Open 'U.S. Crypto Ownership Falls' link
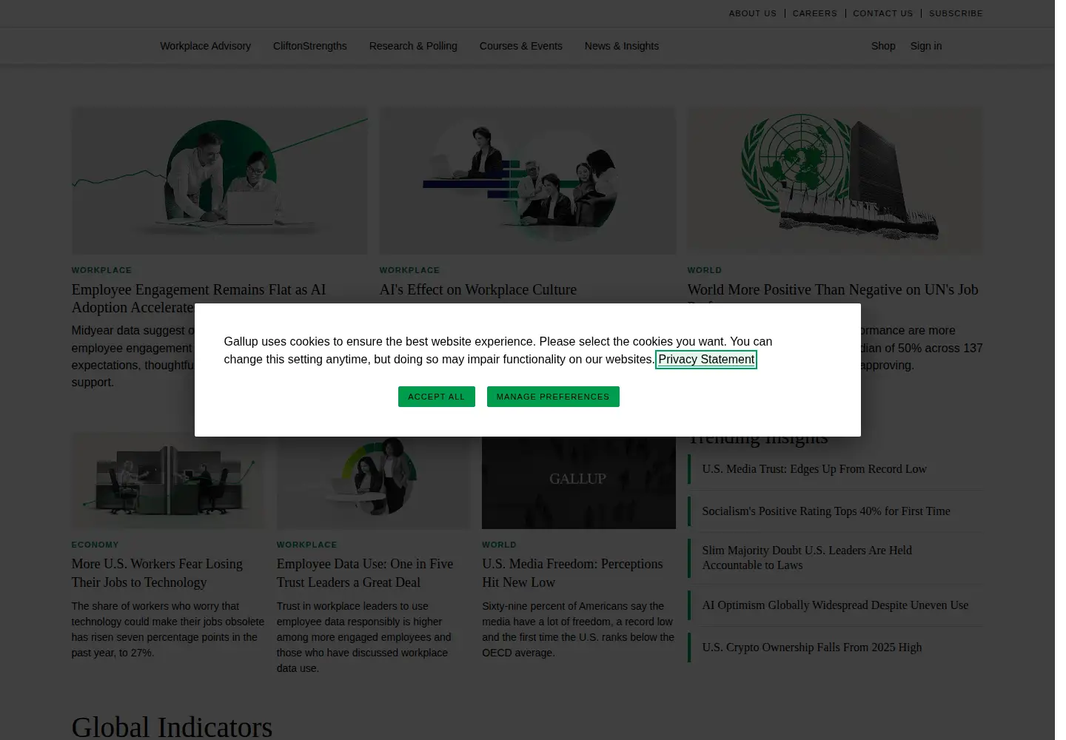Image resolution: width=1066 pixels, height=740 pixels. coord(812,647)
